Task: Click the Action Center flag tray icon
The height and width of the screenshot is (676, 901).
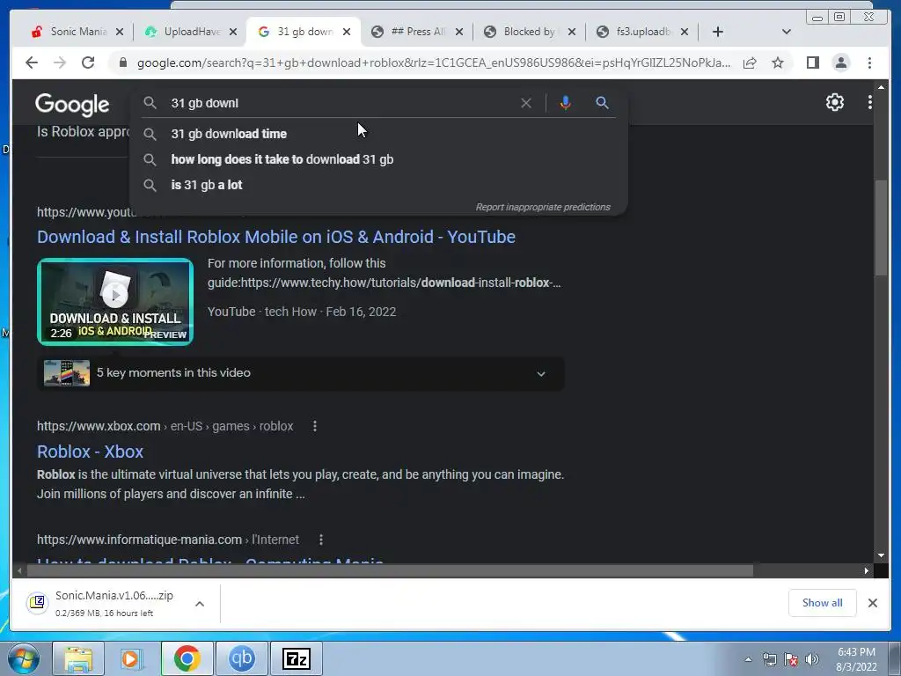Action: click(x=791, y=659)
